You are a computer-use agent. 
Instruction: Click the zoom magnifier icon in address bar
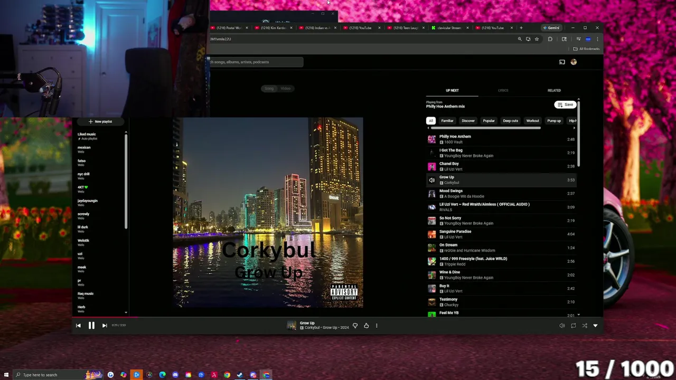coord(520,39)
